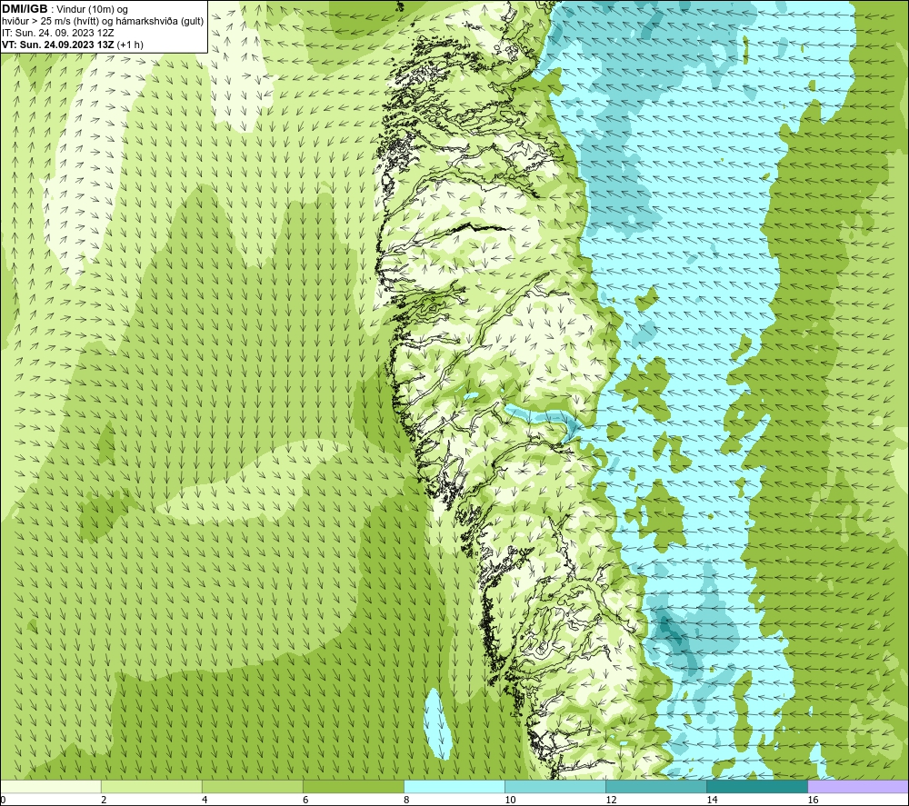Click the 4–6 m/s green colour bar segment
This screenshot has height=806, width=909.
(252, 786)
